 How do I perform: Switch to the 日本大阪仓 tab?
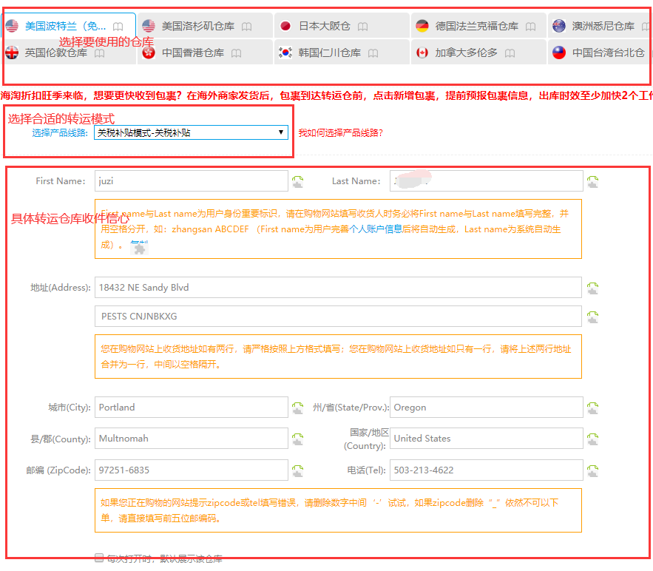coord(342,26)
